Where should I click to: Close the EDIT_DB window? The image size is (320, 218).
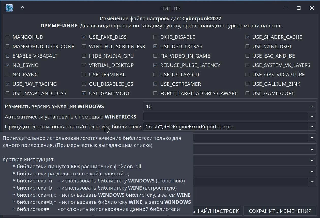(x=312, y=8)
